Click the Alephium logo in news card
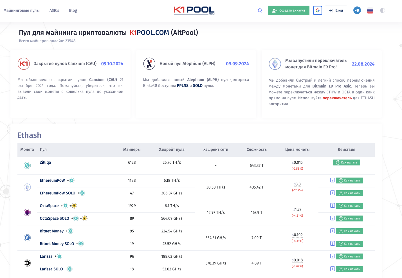 [x=149, y=64]
